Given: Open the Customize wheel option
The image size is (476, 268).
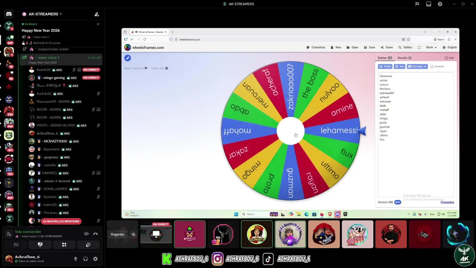Looking at the screenshot, I should pos(316,47).
